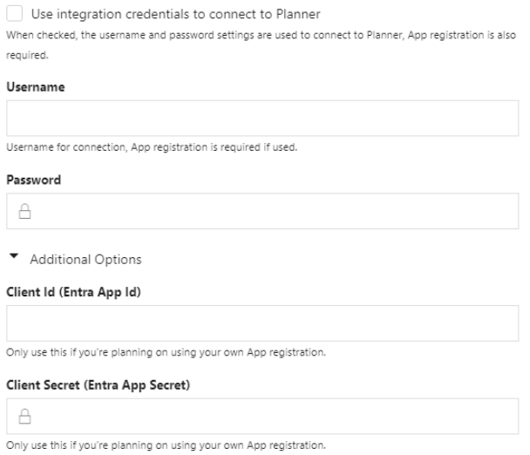Screen dimensions: 530x455
Task: Click the Username input field
Action: 262,118
